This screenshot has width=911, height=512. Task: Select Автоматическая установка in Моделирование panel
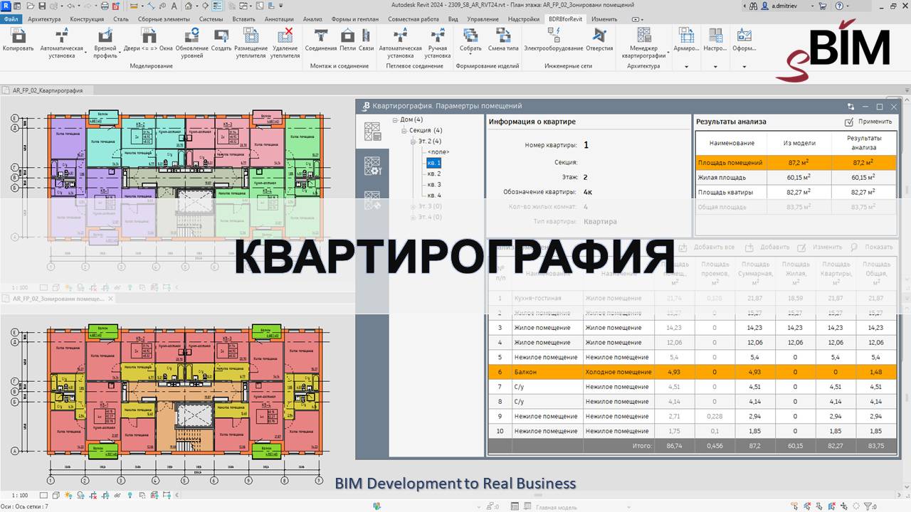click(63, 43)
